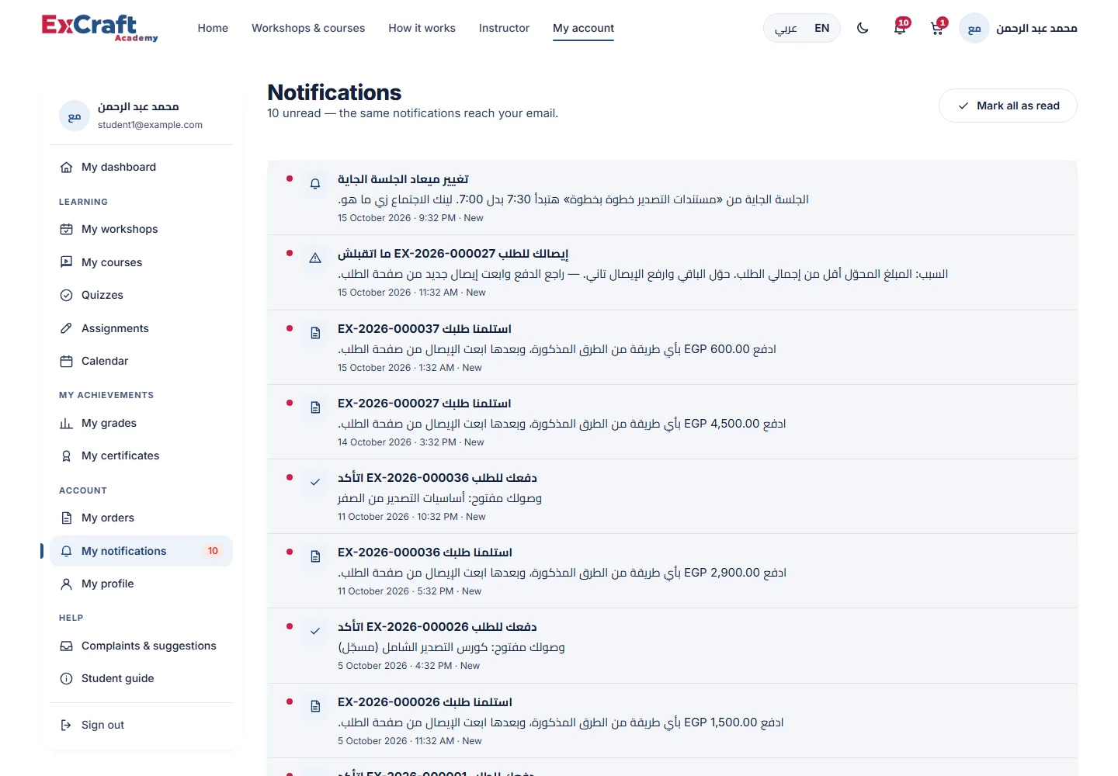Viewport: 1118px width, 776px height.
Task: Open Student guide link
Action: click(x=141, y=678)
